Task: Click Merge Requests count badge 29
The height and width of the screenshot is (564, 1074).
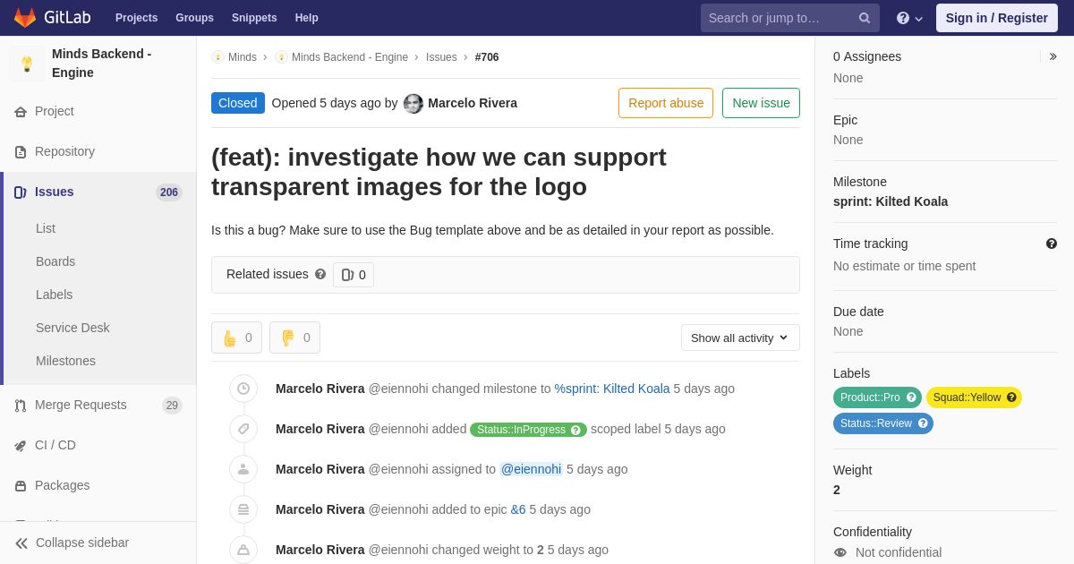Action: pyautogui.click(x=172, y=406)
